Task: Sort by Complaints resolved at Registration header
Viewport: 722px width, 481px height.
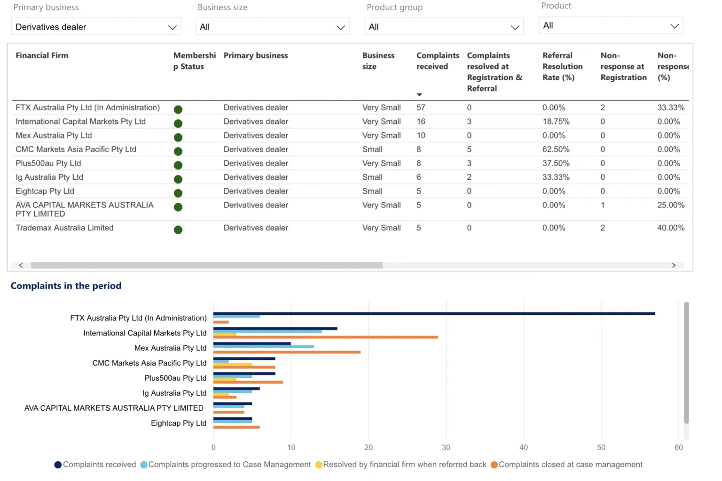Action: coord(494,72)
